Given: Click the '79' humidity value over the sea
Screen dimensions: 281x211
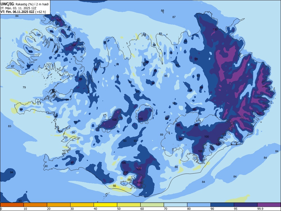Looking at the screenshot, I should 24,87.
